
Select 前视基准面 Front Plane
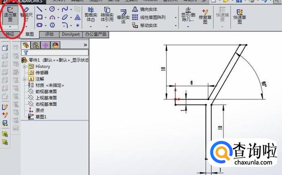tap(43, 91)
